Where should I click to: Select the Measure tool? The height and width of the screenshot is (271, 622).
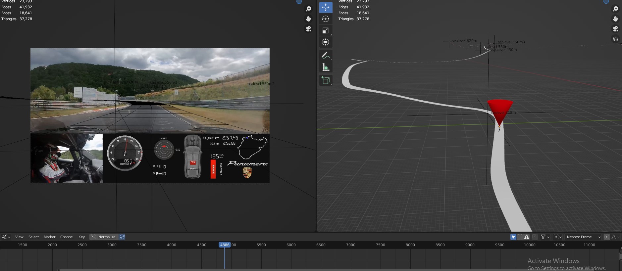click(x=326, y=68)
